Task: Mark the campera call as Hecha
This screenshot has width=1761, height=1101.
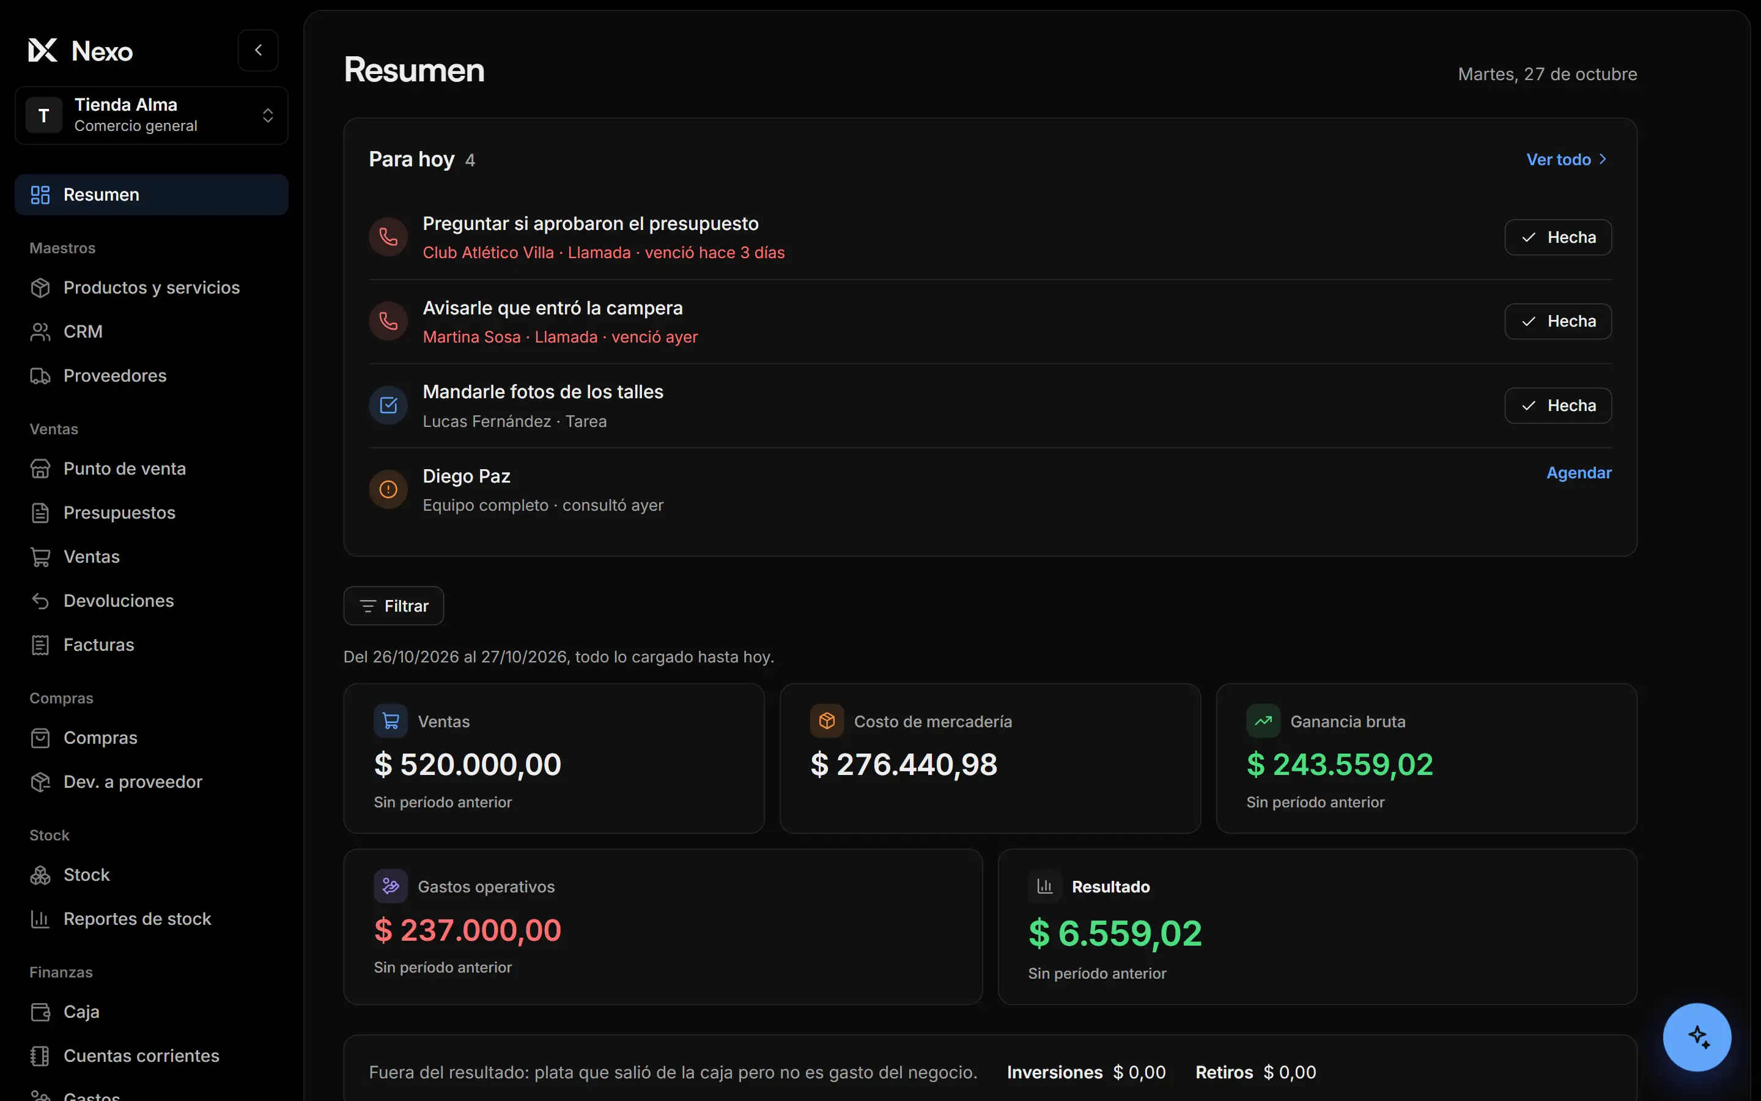Action: click(x=1558, y=321)
